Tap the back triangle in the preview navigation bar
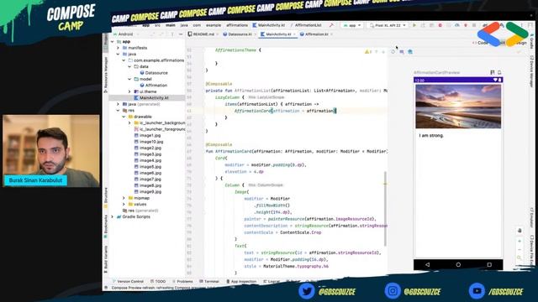Image resolution: width=538 pixels, height=302 pixels. (x=427, y=265)
